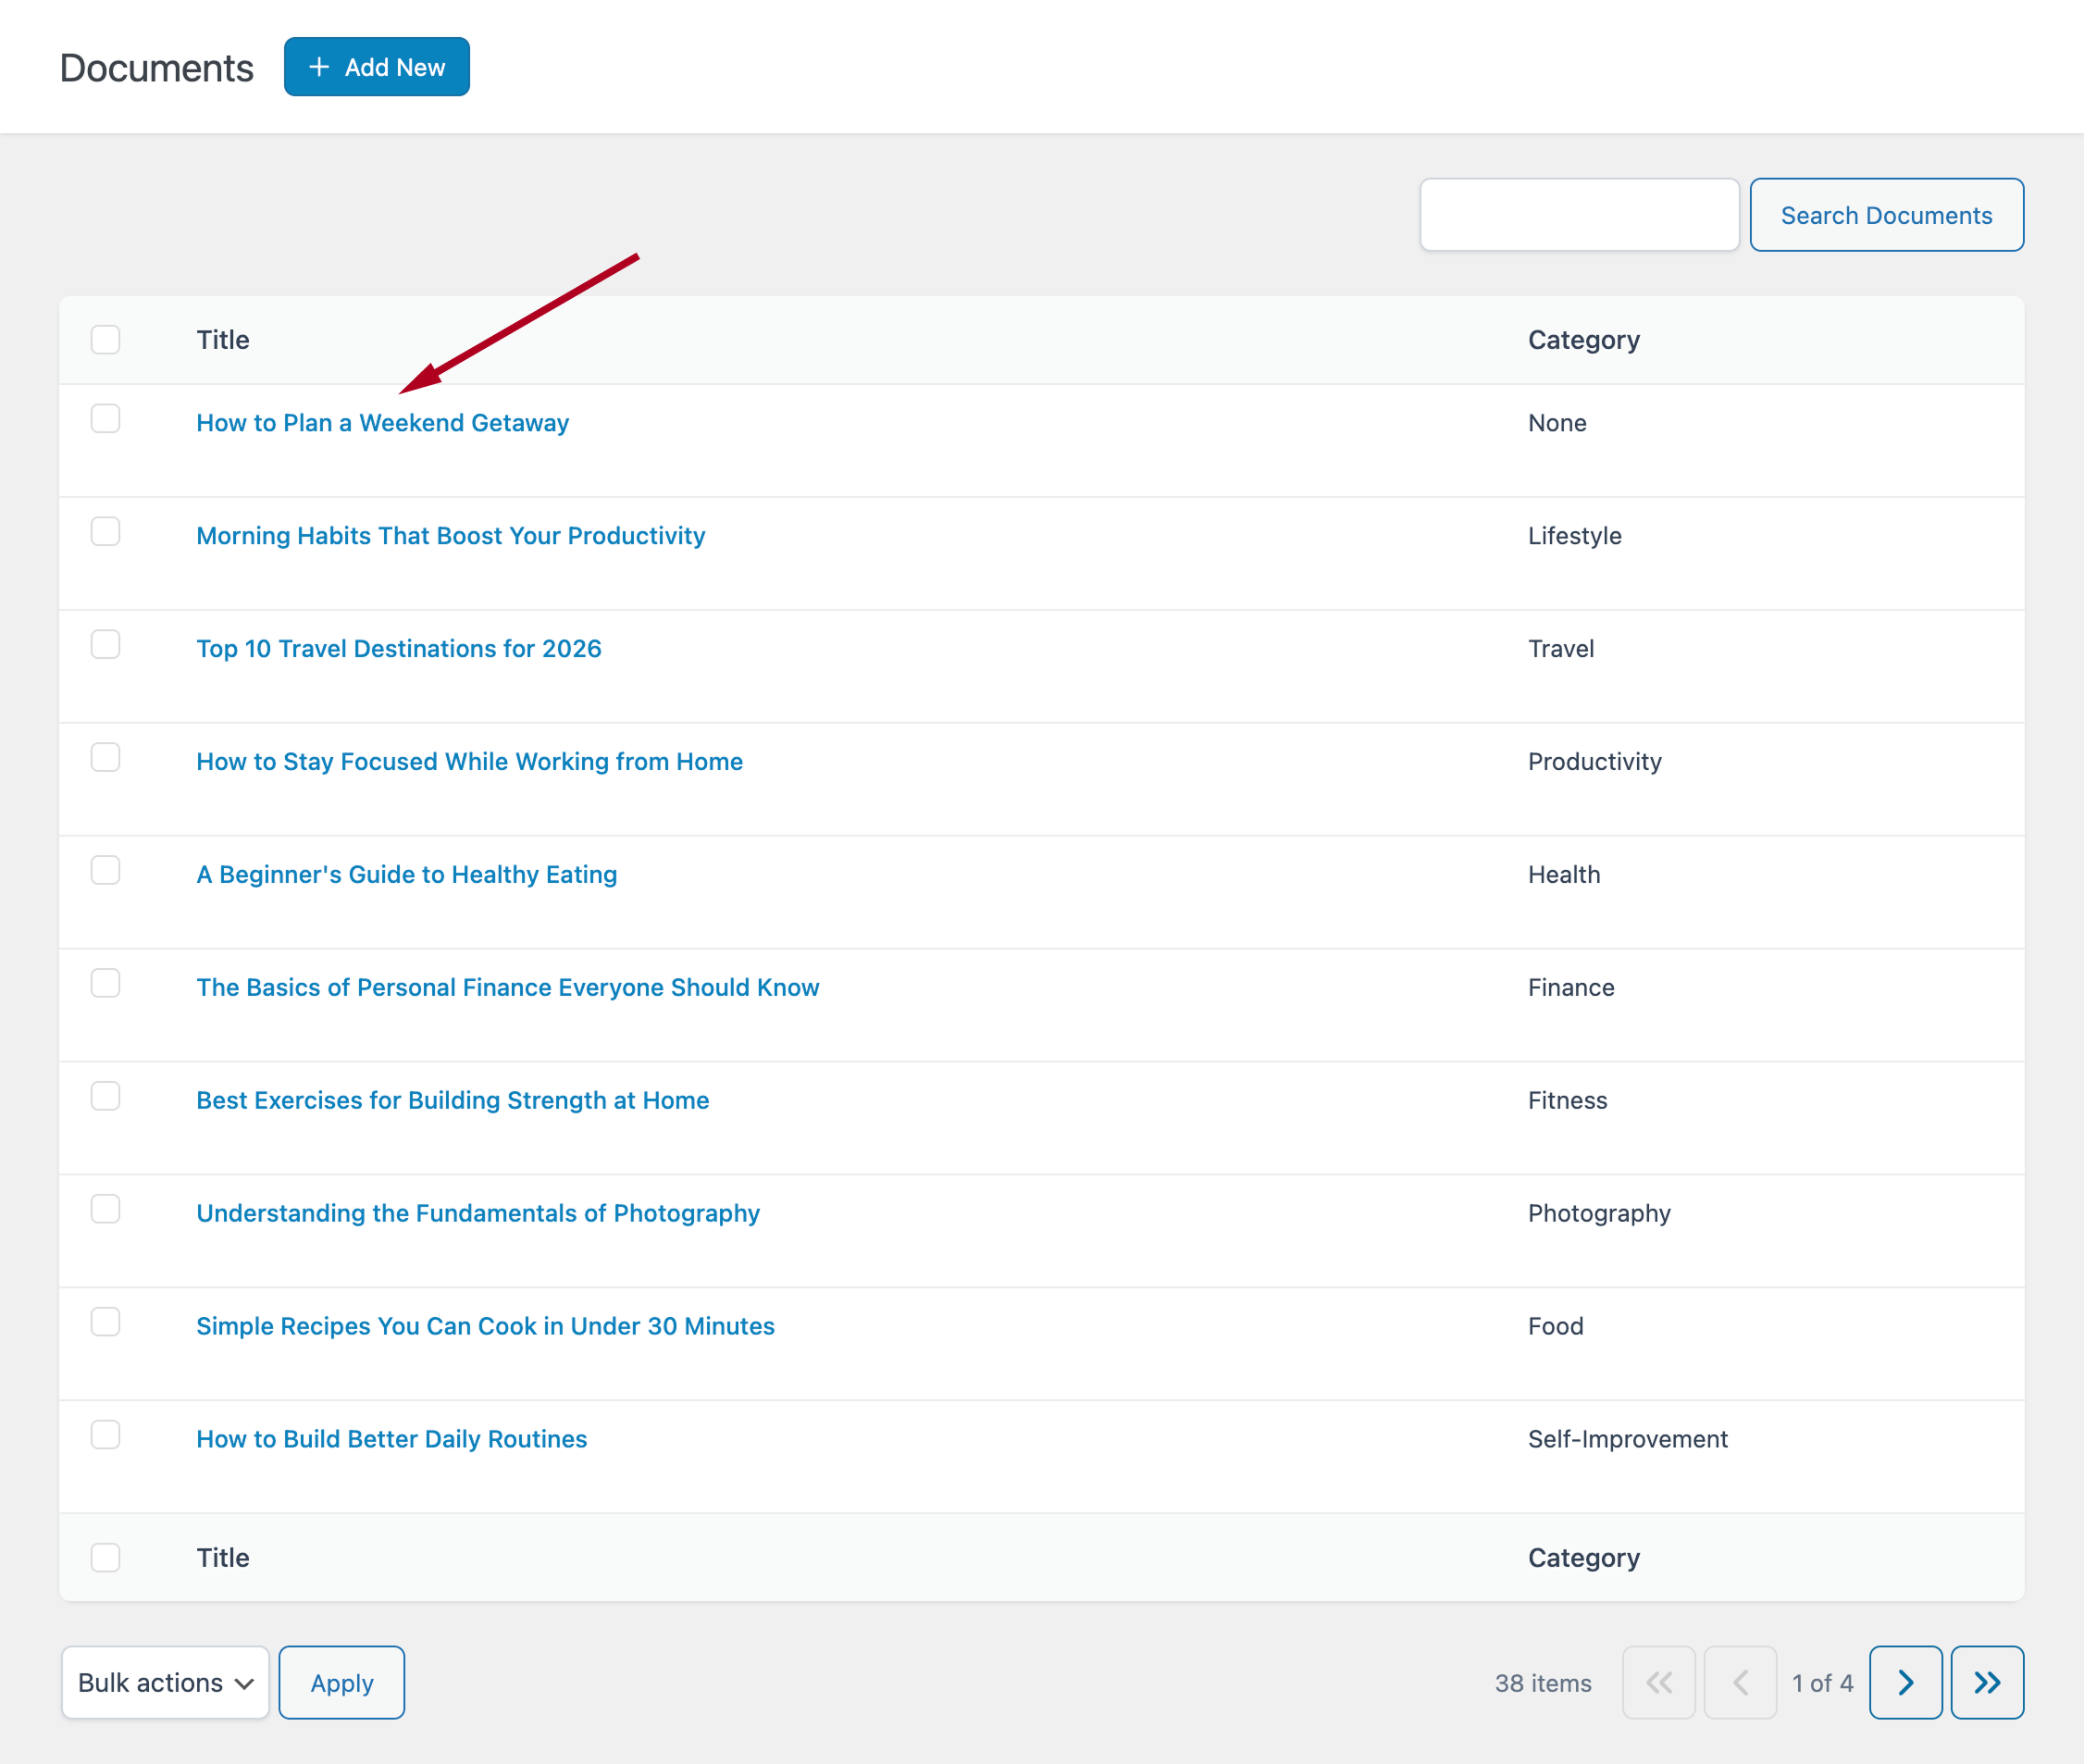Open The Basics of Personal Finance Everyone Should Know
Screen dimensions: 2084x1764
click(506, 987)
